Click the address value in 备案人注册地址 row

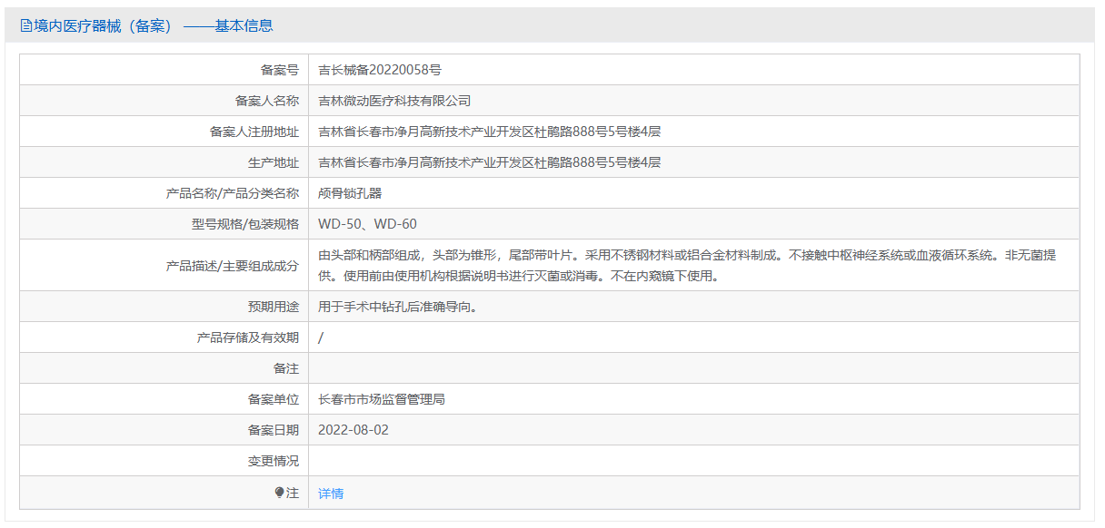(489, 132)
